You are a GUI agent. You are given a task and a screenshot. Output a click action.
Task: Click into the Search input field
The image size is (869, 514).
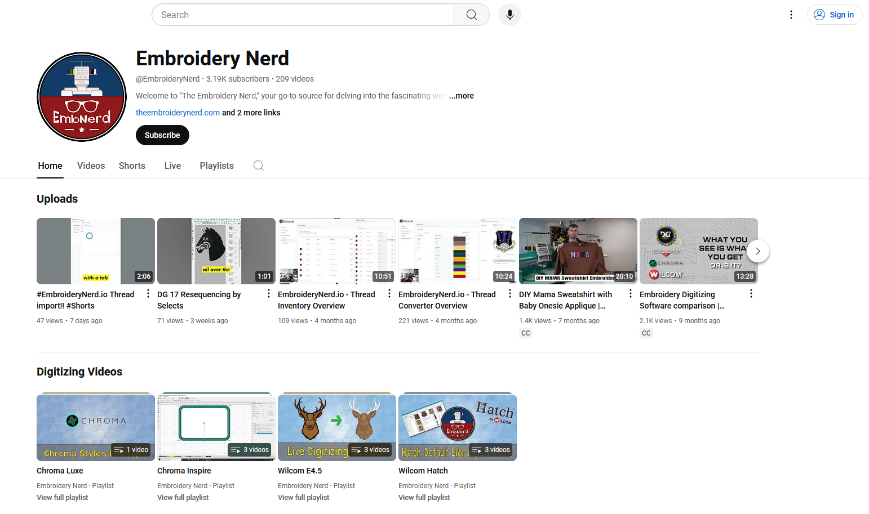click(x=303, y=15)
